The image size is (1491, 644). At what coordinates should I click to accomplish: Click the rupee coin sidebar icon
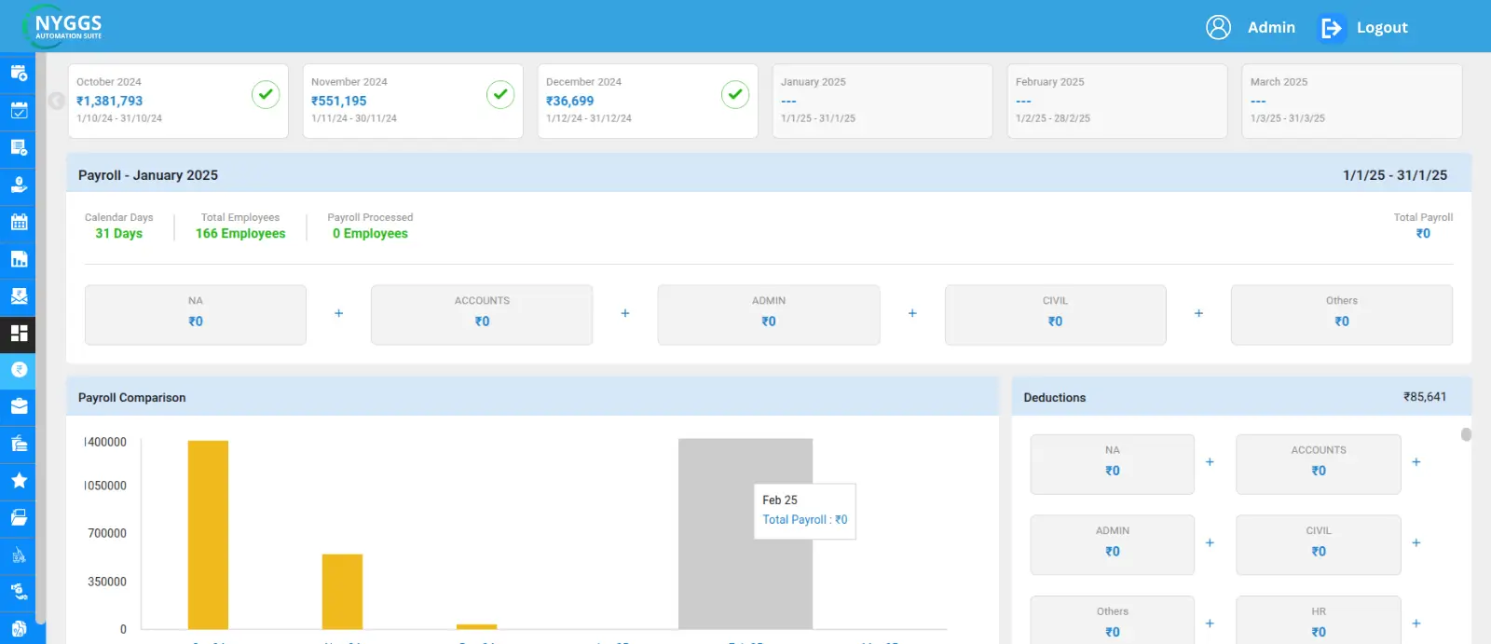[x=19, y=370]
